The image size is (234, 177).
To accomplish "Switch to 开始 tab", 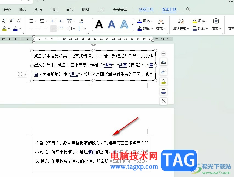I will tap(7, 10).
